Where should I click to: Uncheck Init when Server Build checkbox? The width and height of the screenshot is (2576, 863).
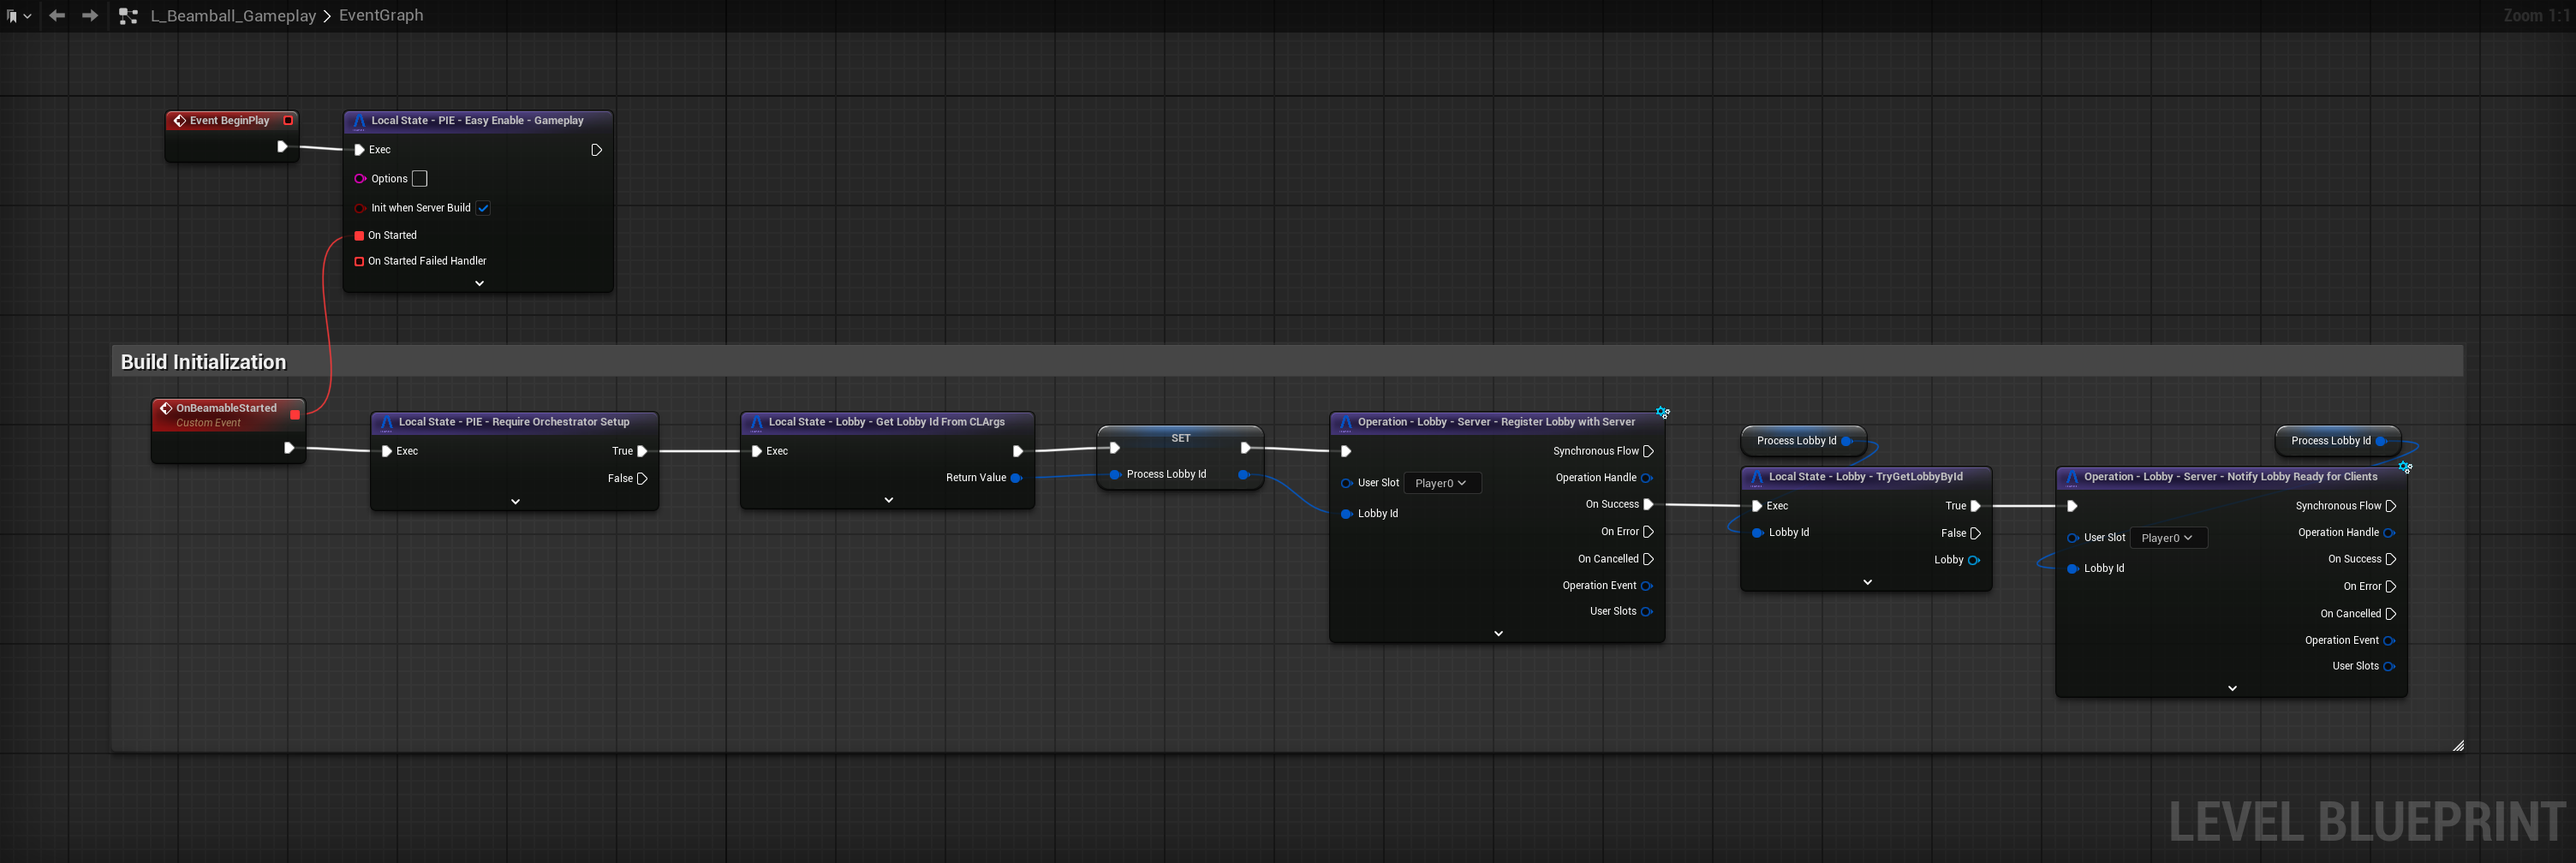click(x=483, y=208)
